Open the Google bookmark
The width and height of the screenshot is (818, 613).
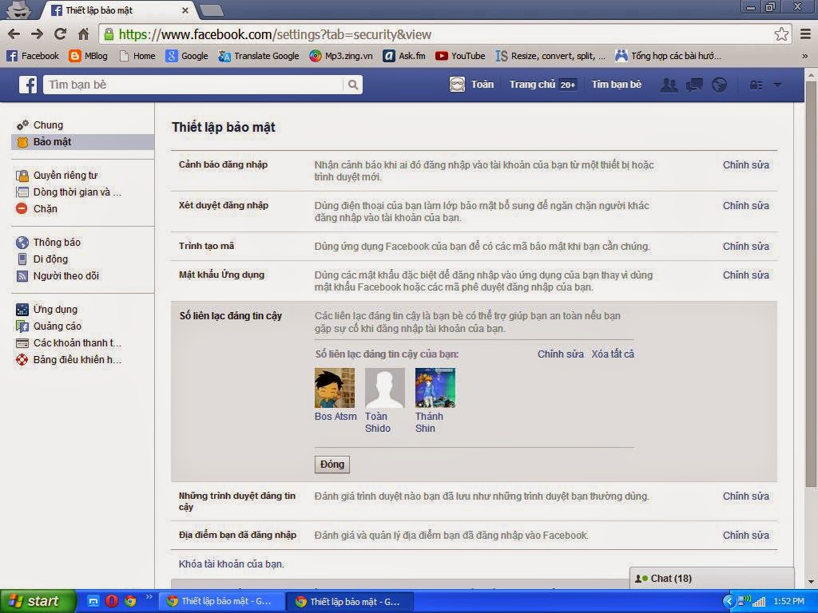click(187, 56)
